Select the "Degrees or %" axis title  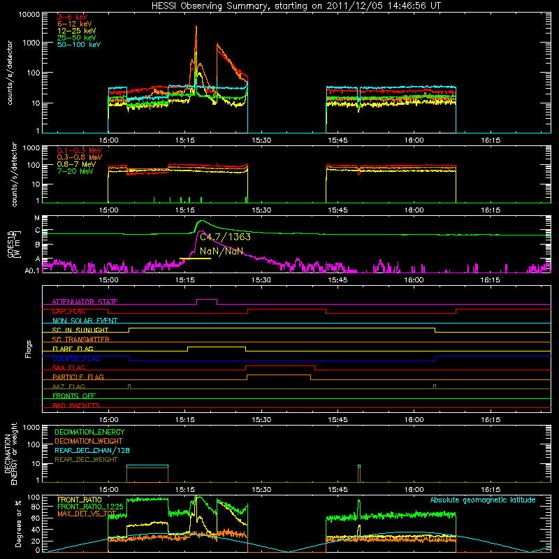click(19, 523)
